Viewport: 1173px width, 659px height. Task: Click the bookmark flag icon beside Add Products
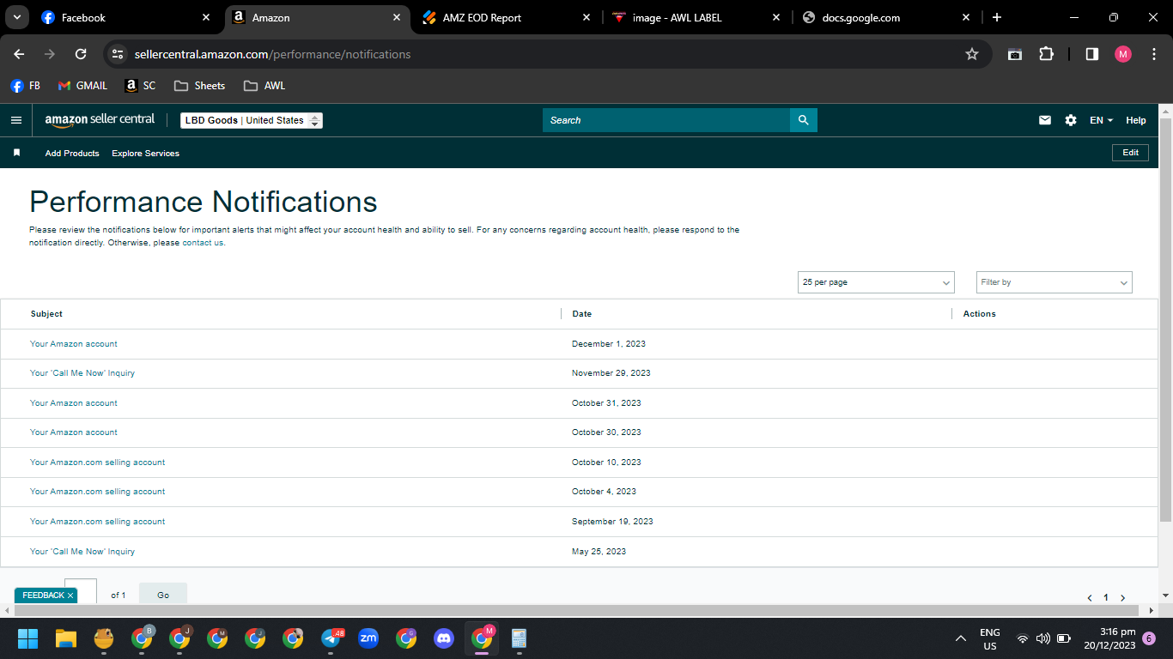tap(16, 153)
